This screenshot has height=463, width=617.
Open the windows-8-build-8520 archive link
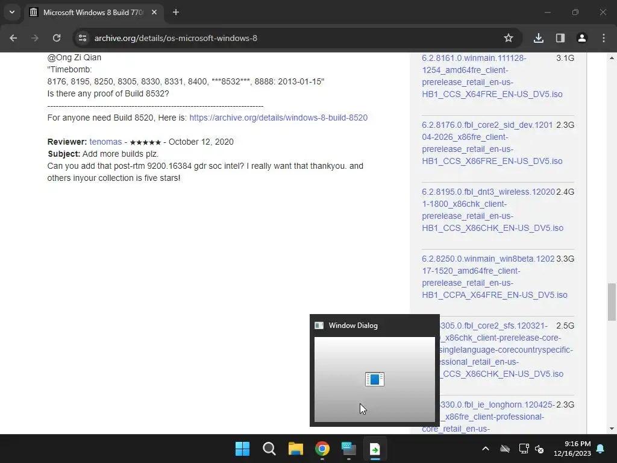(x=278, y=118)
